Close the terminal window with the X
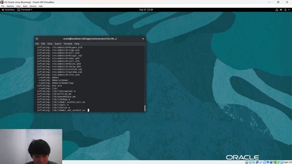 click(x=143, y=39)
